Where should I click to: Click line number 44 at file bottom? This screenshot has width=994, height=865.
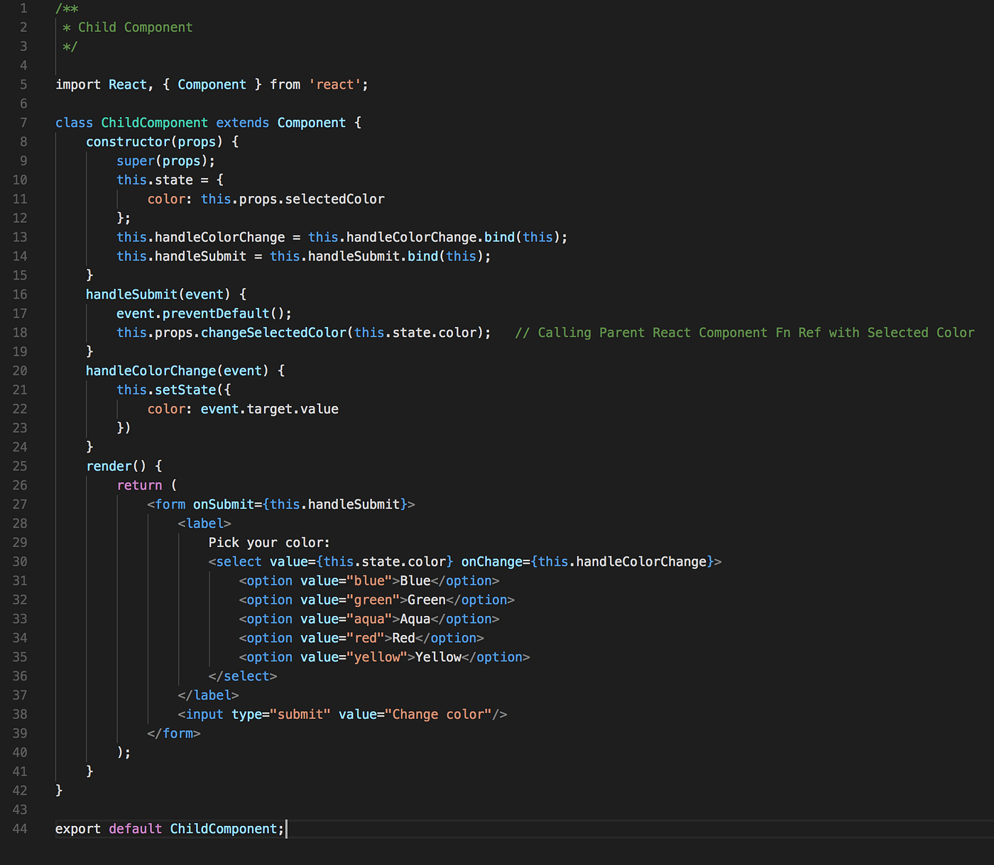click(x=20, y=828)
